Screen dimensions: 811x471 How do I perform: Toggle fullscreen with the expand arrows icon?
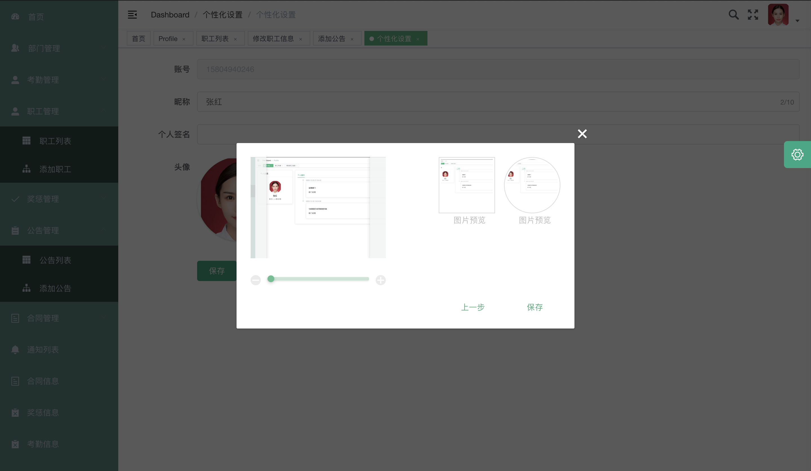[753, 15]
